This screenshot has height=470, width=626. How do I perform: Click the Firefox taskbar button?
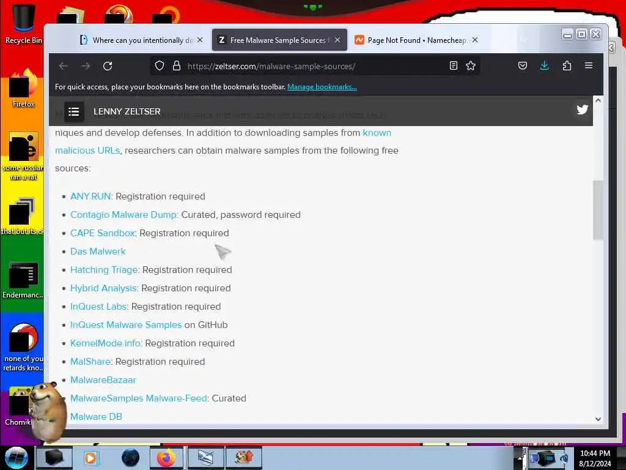(166, 458)
